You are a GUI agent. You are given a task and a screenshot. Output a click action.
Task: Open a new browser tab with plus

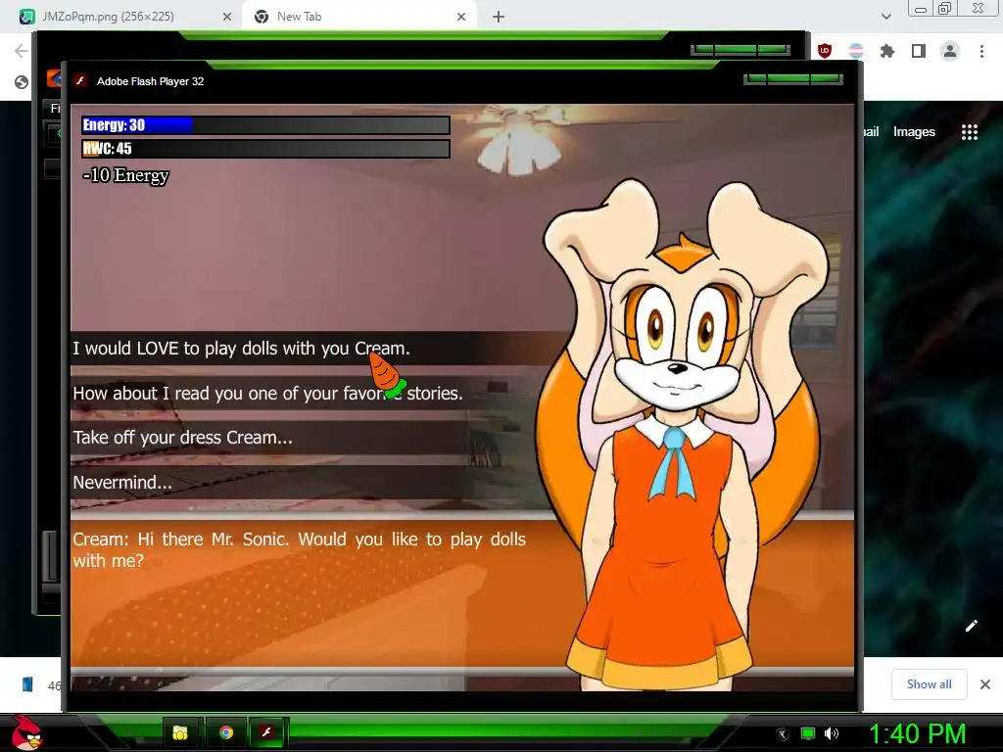(499, 18)
